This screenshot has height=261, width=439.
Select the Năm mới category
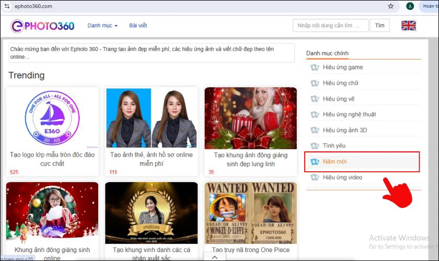point(362,162)
